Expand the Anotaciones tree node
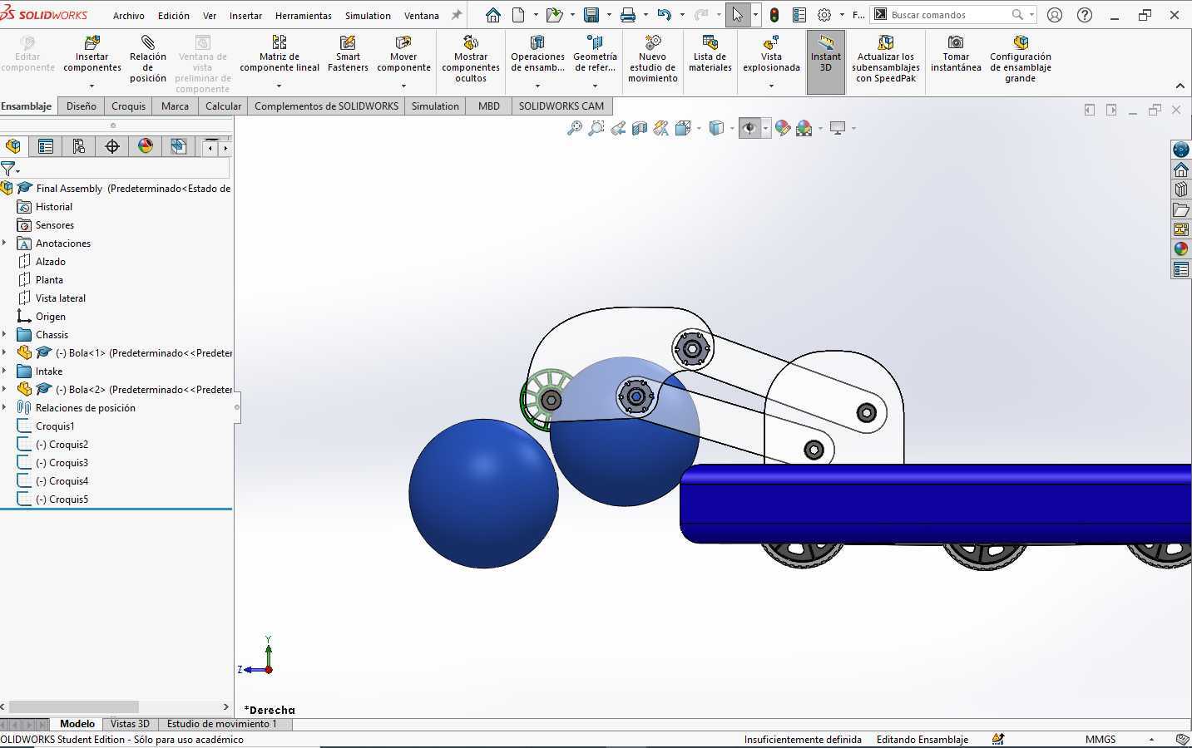Viewport: 1192px width, 748px height. pos(5,244)
